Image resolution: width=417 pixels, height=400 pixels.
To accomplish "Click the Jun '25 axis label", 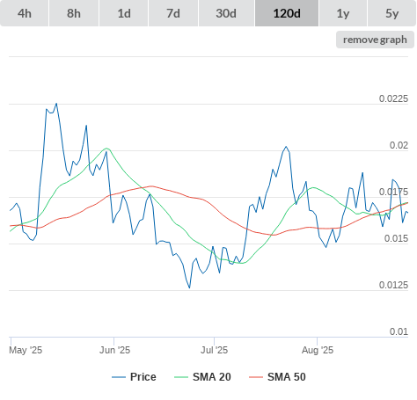I will [114, 350].
